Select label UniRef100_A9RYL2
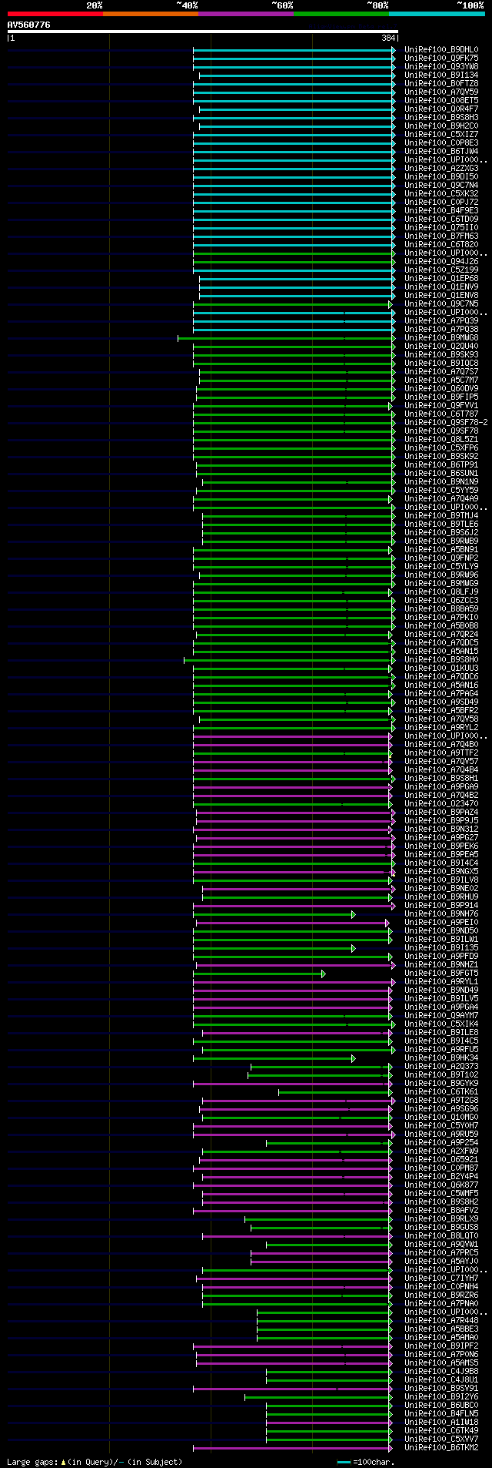Screen dimensions: 492x1468 click(x=441, y=728)
